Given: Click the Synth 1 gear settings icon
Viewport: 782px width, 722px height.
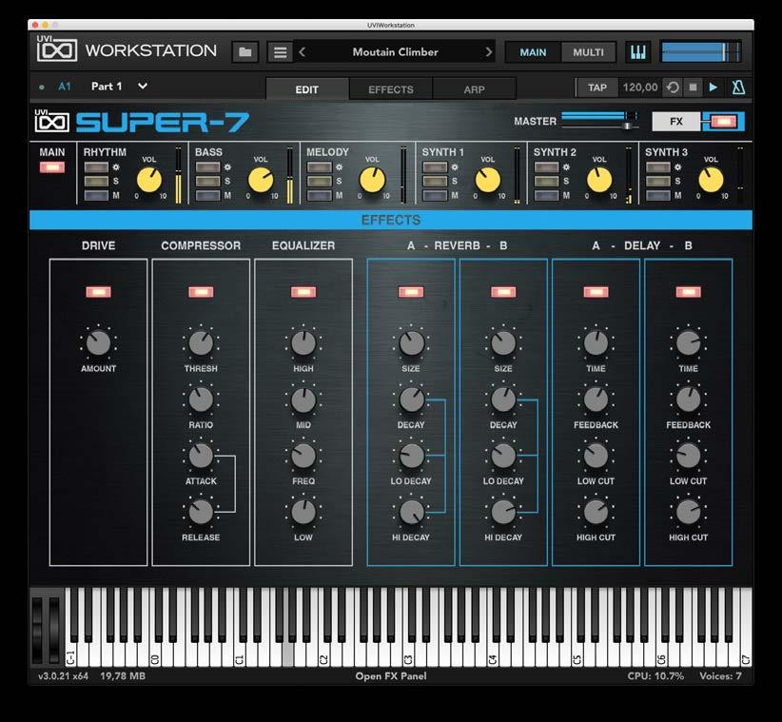Looking at the screenshot, I should tap(455, 167).
